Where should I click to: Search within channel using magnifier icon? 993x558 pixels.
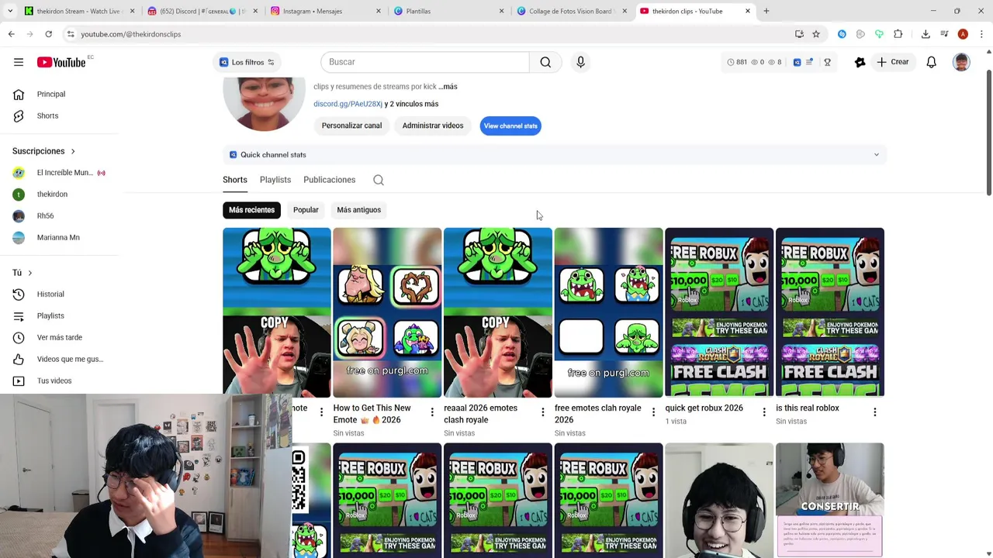coord(379,180)
